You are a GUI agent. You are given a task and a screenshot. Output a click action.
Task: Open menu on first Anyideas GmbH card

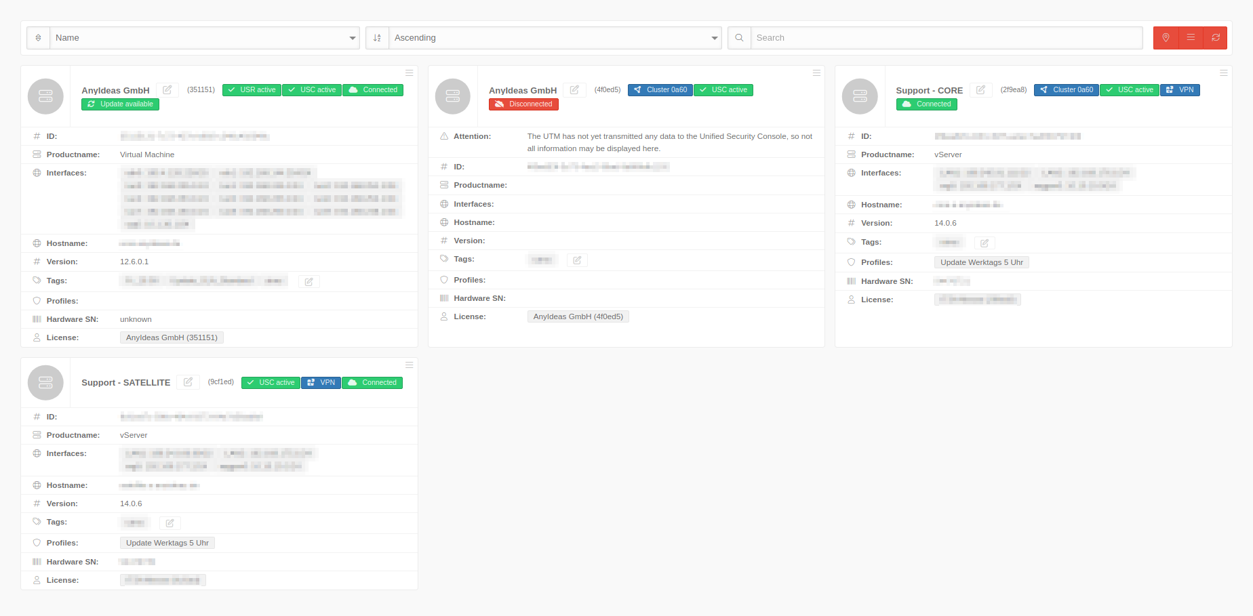(409, 73)
